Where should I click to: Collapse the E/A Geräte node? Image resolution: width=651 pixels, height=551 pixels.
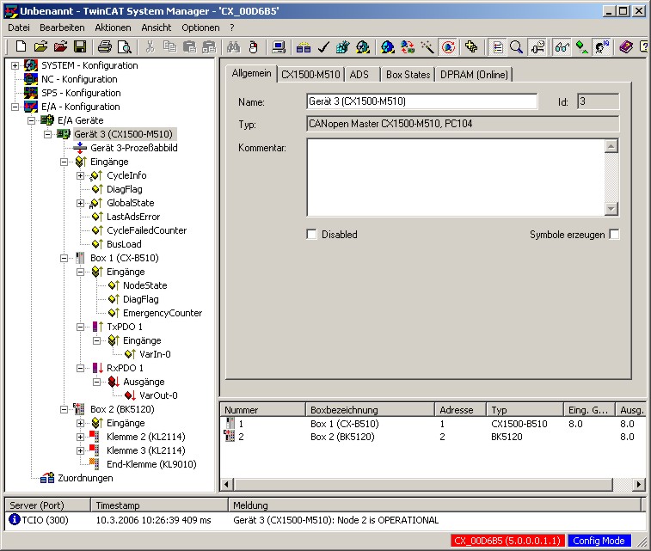click(31, 120)
